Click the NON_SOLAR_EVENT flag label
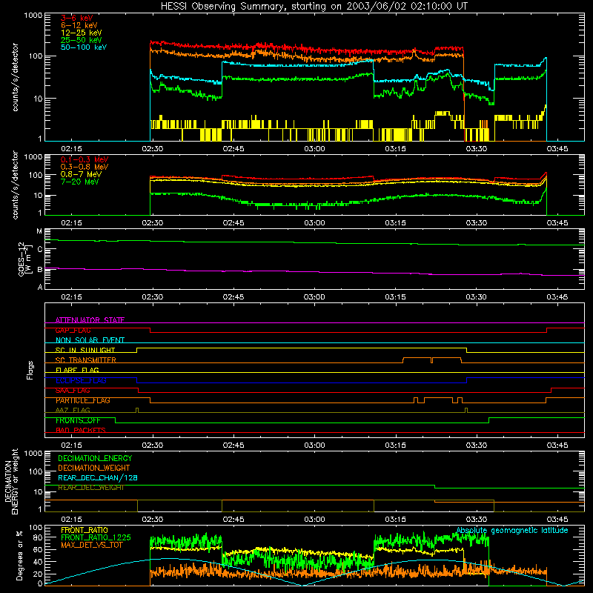This screenshot has height=593, width=593. click(90, 340)
